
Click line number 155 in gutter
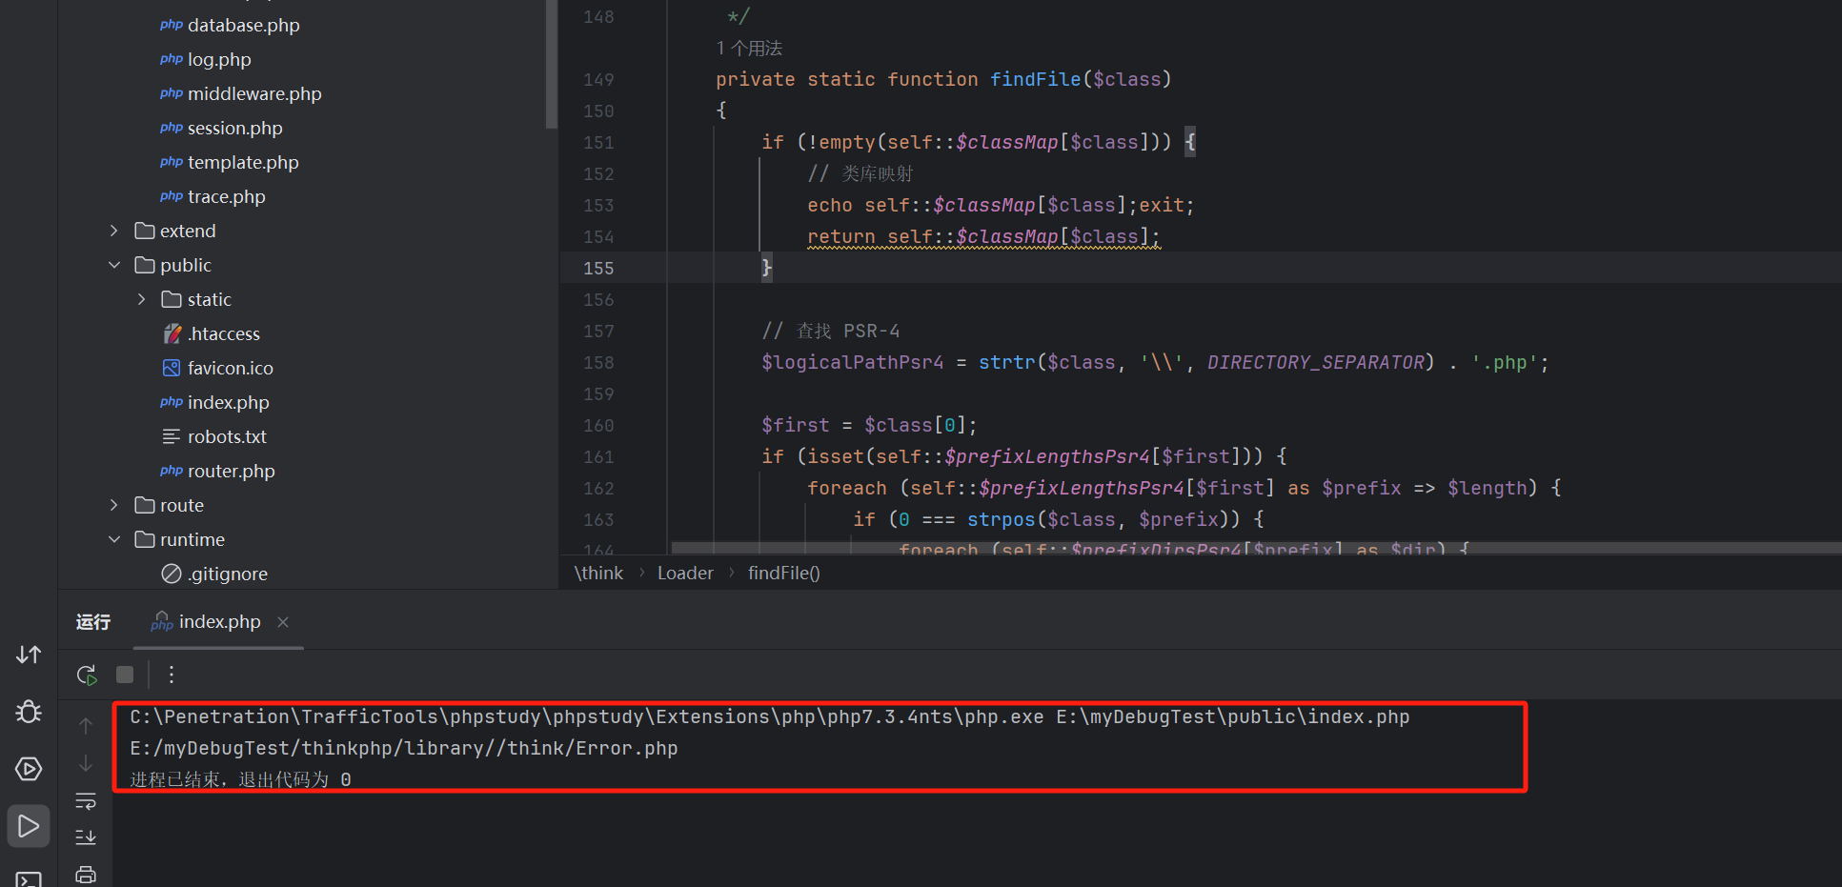(598, 268)
